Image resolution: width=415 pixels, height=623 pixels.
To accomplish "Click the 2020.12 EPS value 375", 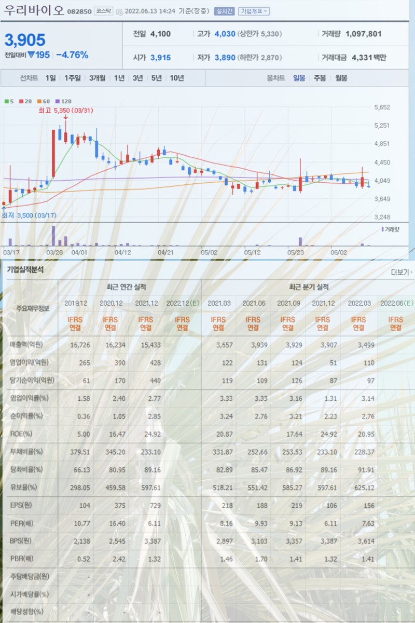I will (119, 505).
